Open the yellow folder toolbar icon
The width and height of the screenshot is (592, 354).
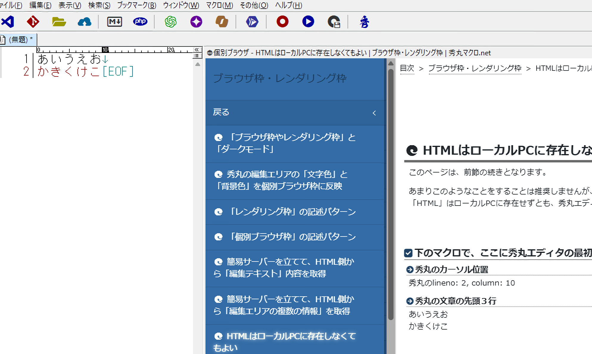tap(59, 22)
